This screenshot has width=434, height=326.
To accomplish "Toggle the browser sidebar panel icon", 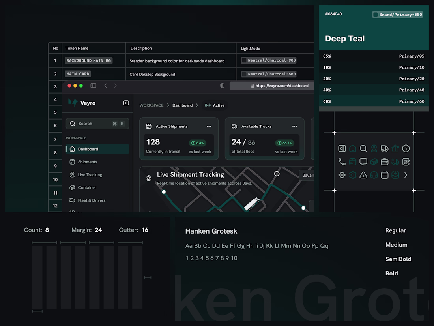I will point(93,86).
